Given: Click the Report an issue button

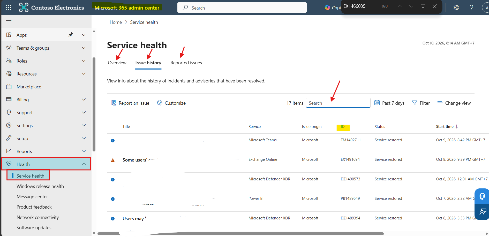Looking at the screenshot, I should tap(130, 103).
